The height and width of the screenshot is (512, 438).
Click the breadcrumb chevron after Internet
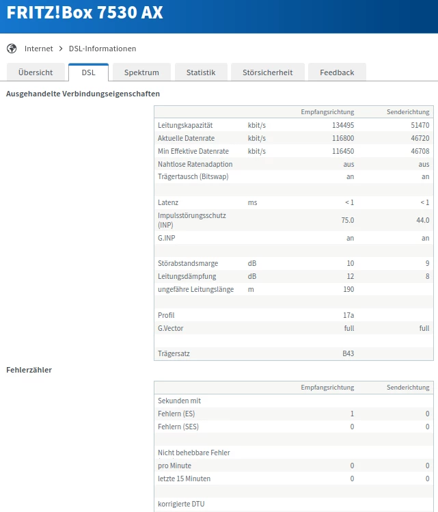61,49
